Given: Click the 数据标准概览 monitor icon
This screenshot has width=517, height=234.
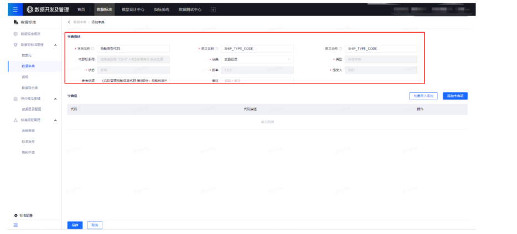Looking at the screenshot, I should [x=15, y=34].
